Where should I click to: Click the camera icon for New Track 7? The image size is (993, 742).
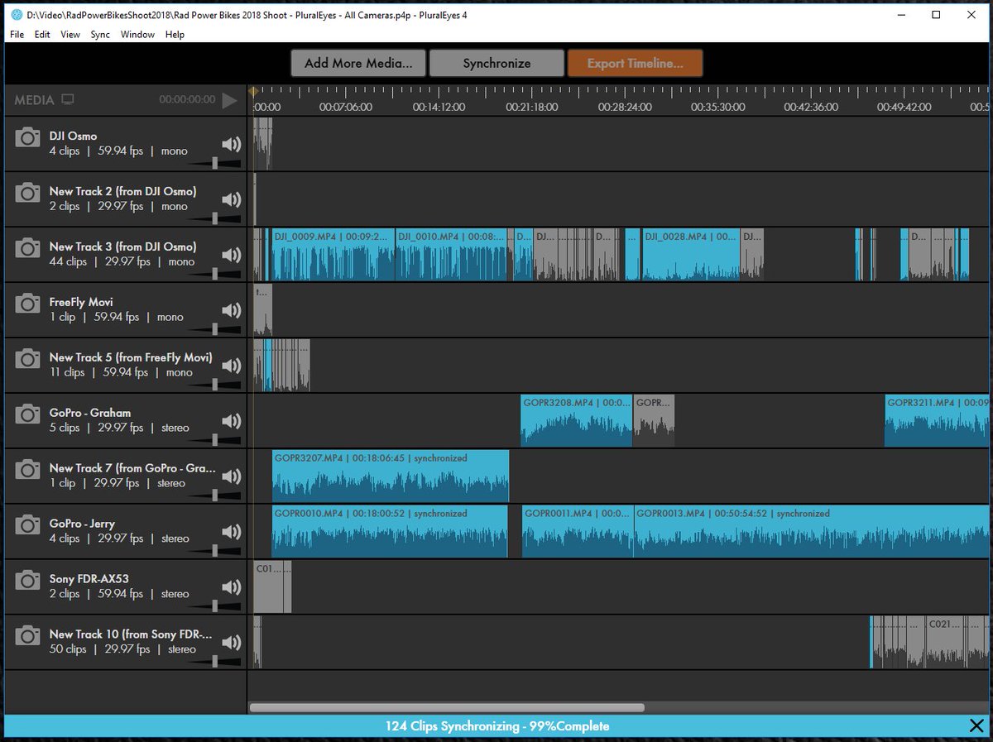pos(28,470)
